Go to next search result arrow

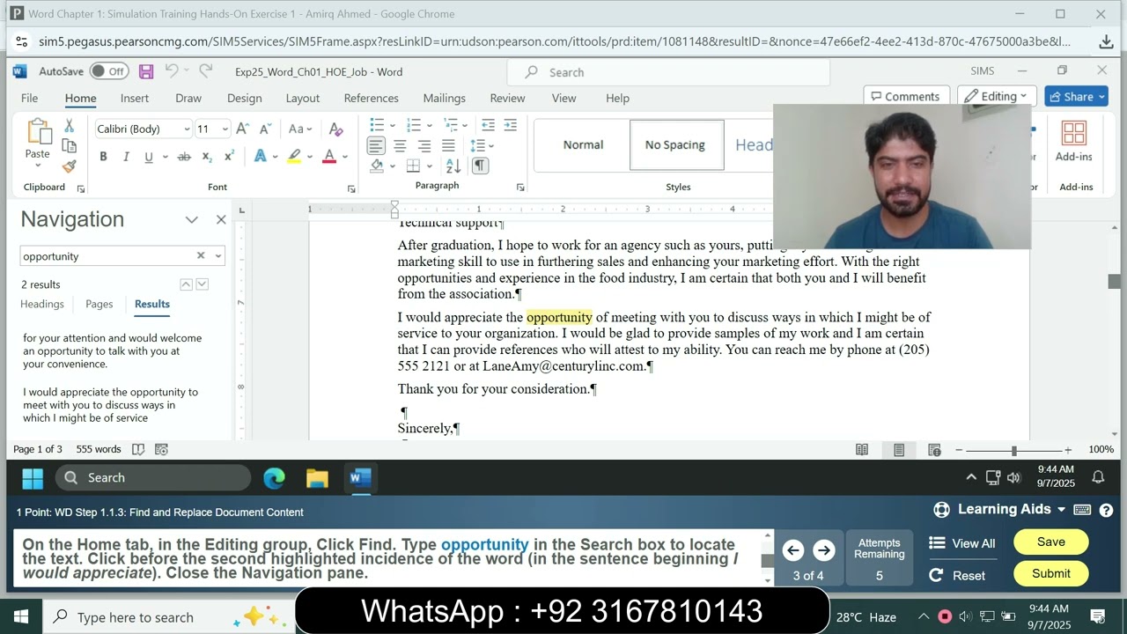pos(203,284)
